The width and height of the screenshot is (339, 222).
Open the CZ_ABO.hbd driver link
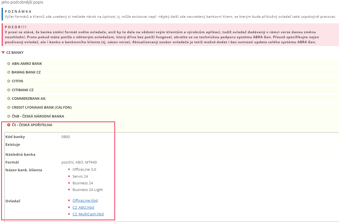[x=83, y=207]
